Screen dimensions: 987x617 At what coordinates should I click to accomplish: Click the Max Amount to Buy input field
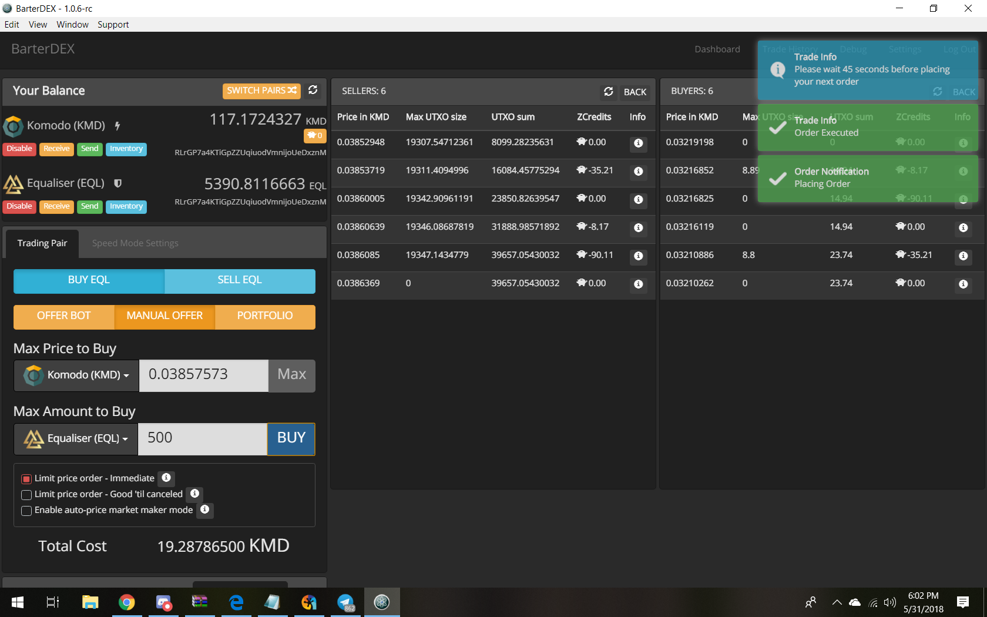click(203, 439)
